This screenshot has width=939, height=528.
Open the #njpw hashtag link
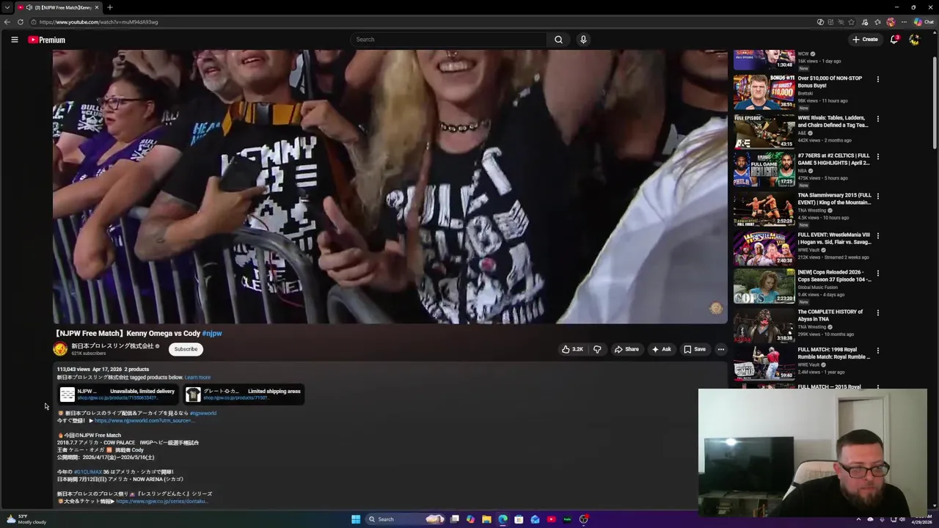tap(212, 334)
